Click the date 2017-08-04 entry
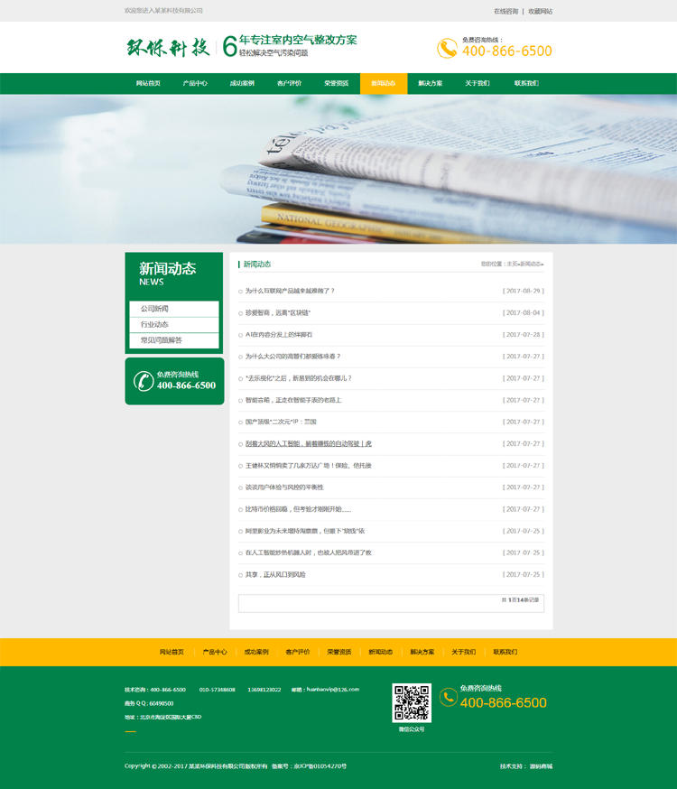The height and width of the screenshot is (789, 677). (523, 313)
